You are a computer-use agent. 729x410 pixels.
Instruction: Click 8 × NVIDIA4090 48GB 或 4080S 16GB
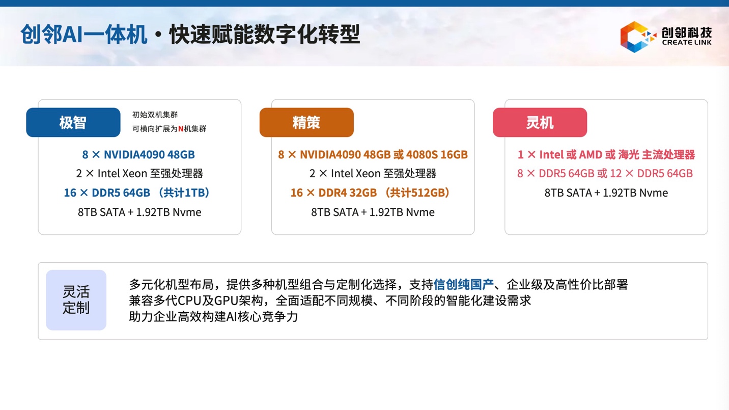tap(373, 154)
